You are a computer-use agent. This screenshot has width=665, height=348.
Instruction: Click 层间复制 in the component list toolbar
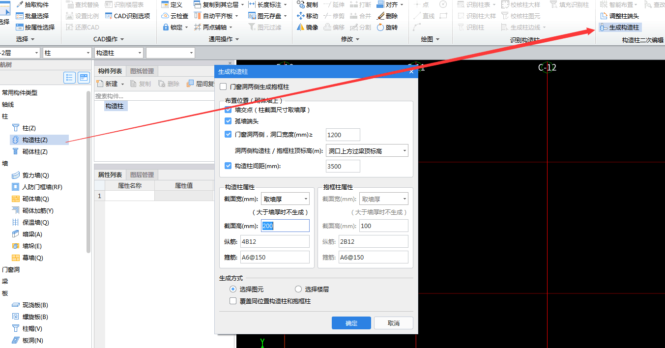(201, 84)
